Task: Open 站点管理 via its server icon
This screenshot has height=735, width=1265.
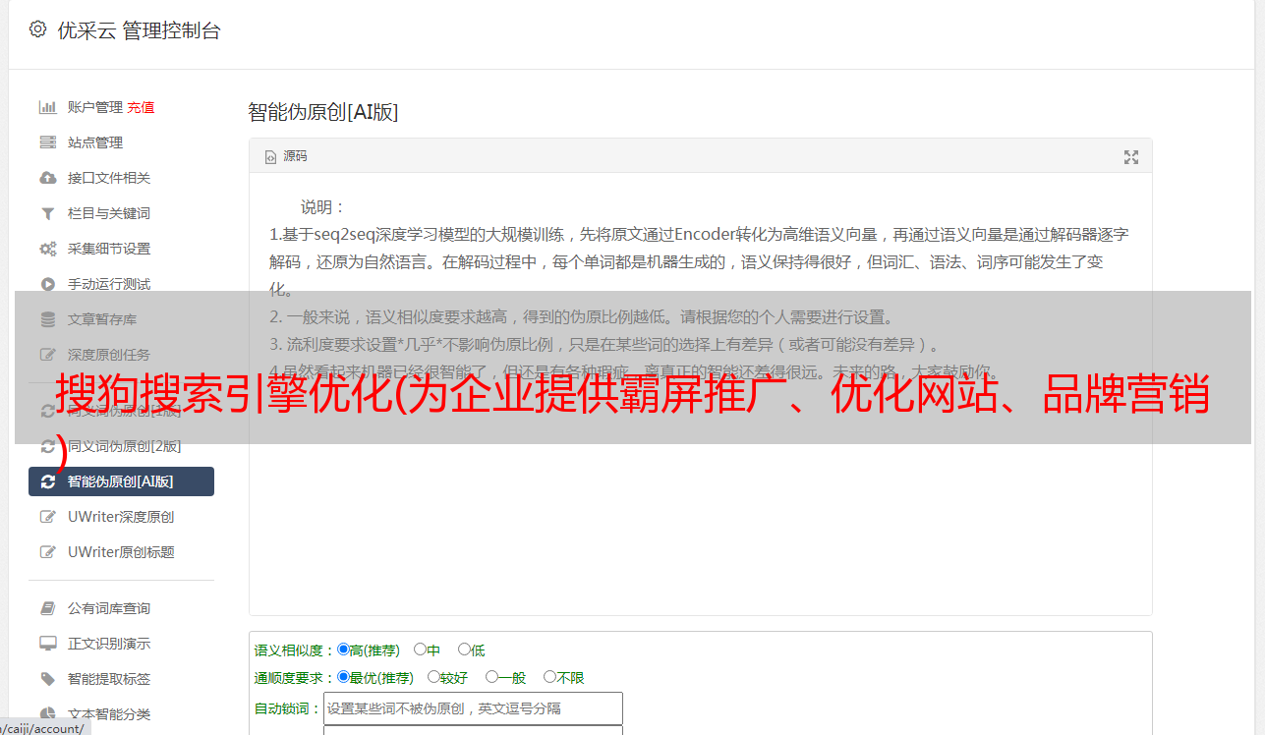Action: (47, 142)
